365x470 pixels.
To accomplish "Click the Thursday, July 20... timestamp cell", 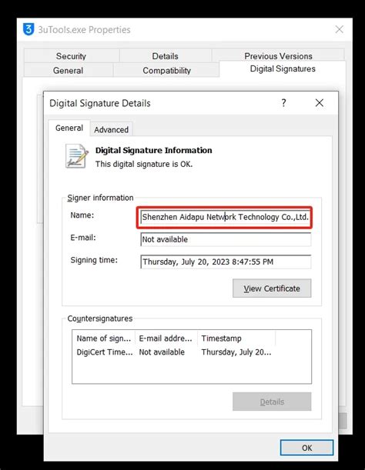I will click(236, 352).
